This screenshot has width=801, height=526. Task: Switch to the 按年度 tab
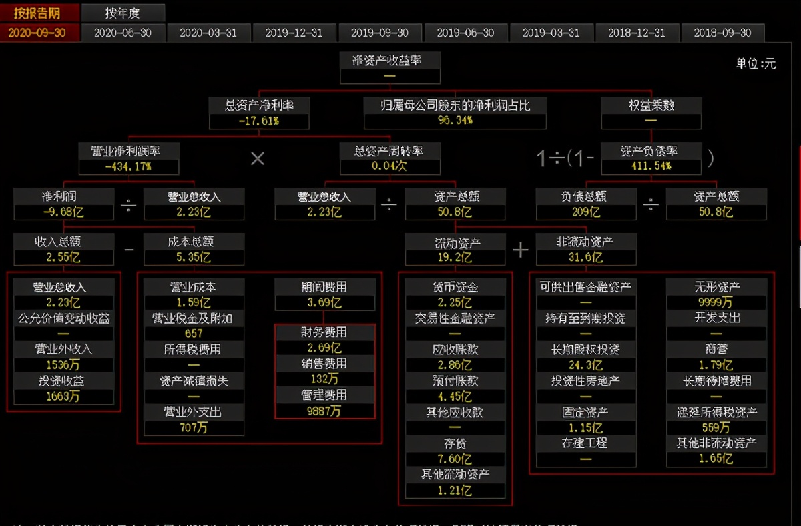123,11
